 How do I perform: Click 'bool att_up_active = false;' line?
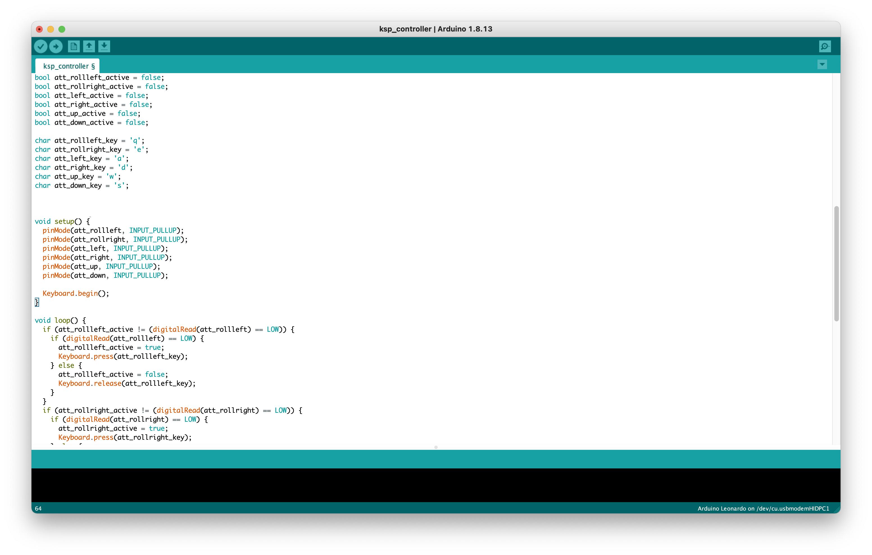pyautogui.click(x=88, y=114)
